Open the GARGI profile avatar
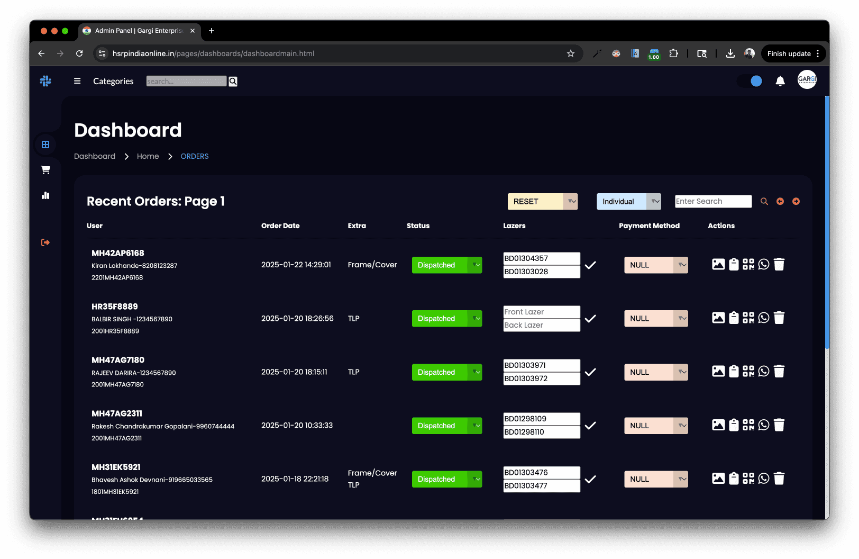 click(x=807, y=80)
